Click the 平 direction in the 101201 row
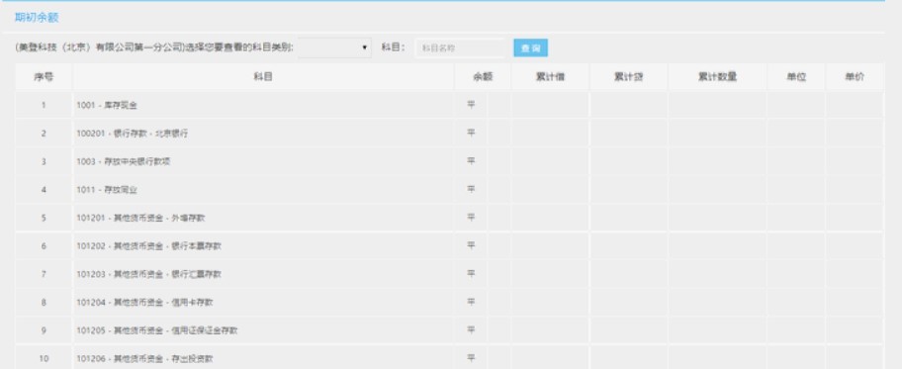The height and width of the screenshot is (369, 902). tap(471, 219)
